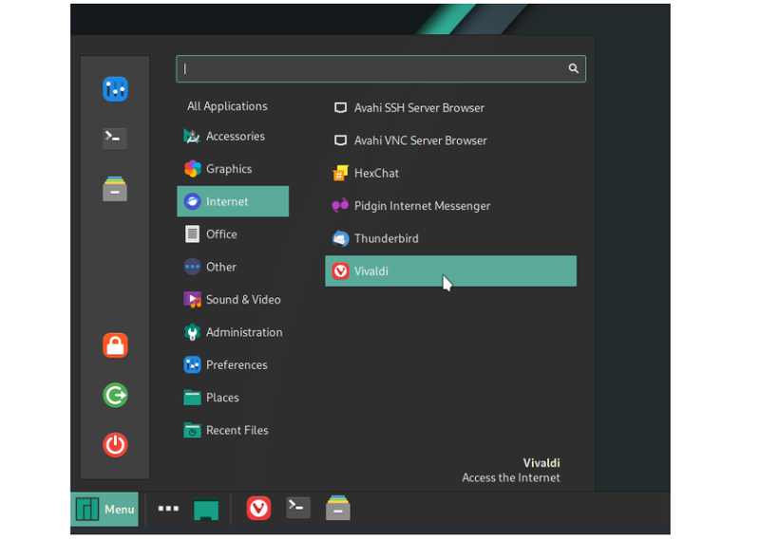Select the Internet category
This screenshot has width=760, height=540.
point(233,201)
